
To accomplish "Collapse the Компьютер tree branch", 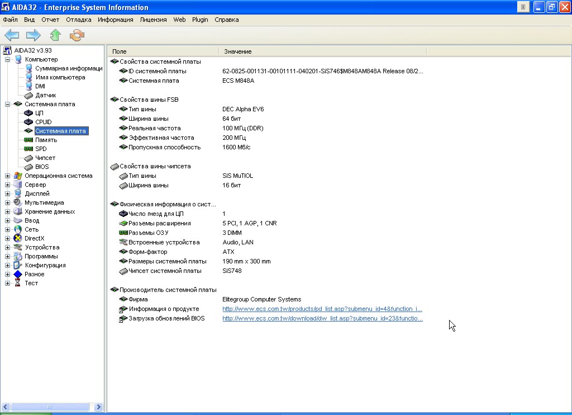I will click(7, 59).
